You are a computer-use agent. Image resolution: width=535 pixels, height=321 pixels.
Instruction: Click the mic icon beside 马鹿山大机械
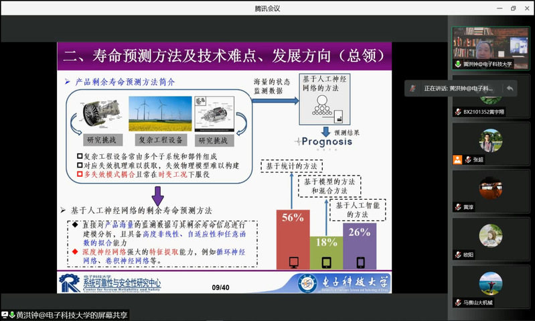click(458, 302)
